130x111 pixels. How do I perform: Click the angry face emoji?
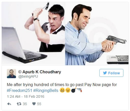[x=68, y=90]
